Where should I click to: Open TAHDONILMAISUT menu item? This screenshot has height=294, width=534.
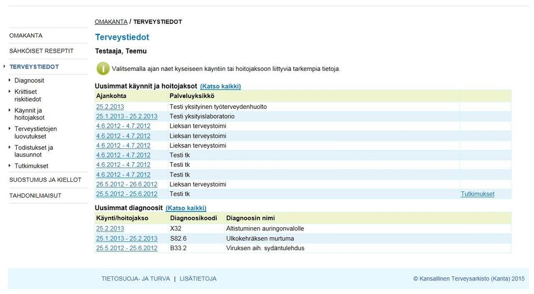pyautogui.click(x=35, y=195)
